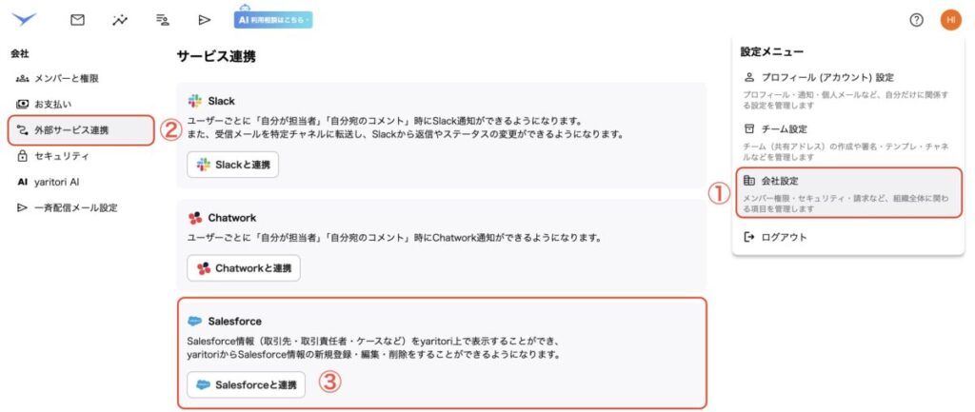Open the bulk send paper-plane icon
This screenshot has height=412, width=975.
point(204,19)
